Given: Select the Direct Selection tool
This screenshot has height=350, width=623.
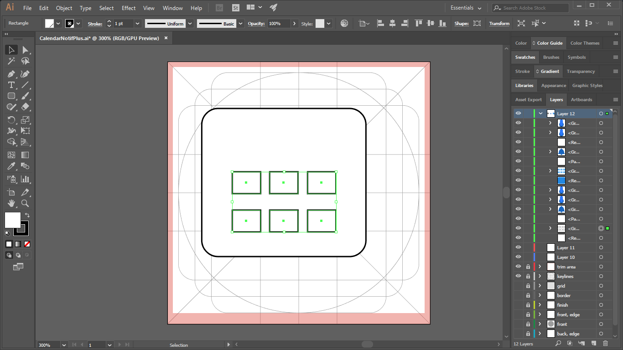Looking at the screenshot, I should click(x=26, y=50).
